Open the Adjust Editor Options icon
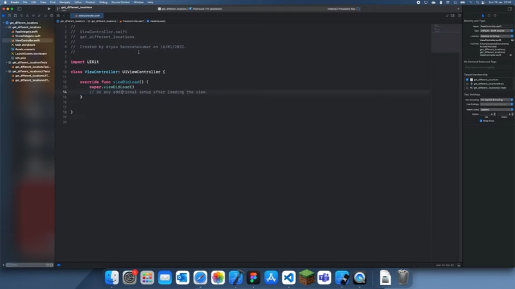Screen dimensions: 515x289 coord(453,15)
